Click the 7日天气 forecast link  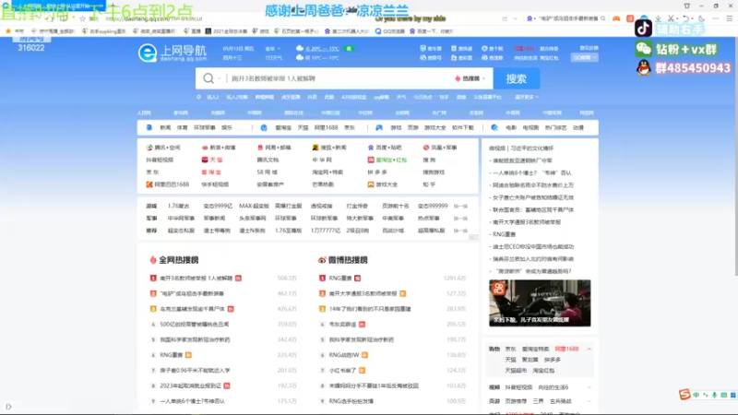point(273,58)
